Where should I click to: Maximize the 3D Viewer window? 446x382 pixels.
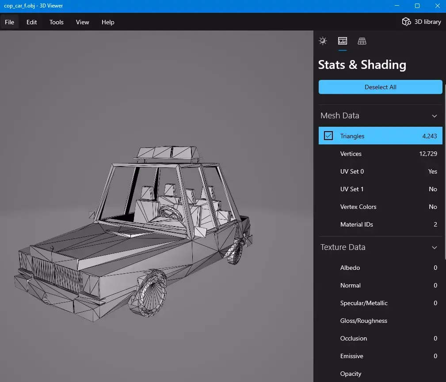pos(417,6)
